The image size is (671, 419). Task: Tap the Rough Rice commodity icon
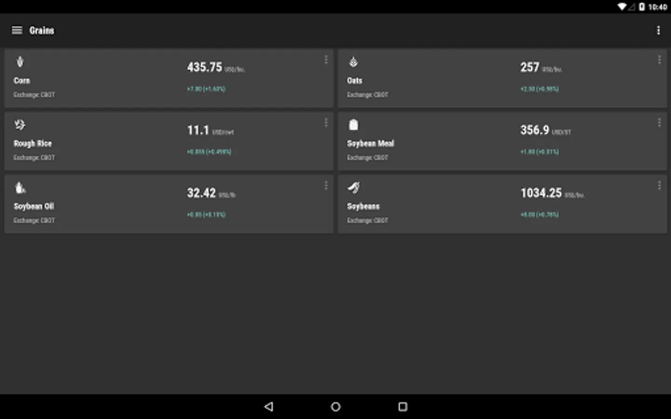coord(20,124)
